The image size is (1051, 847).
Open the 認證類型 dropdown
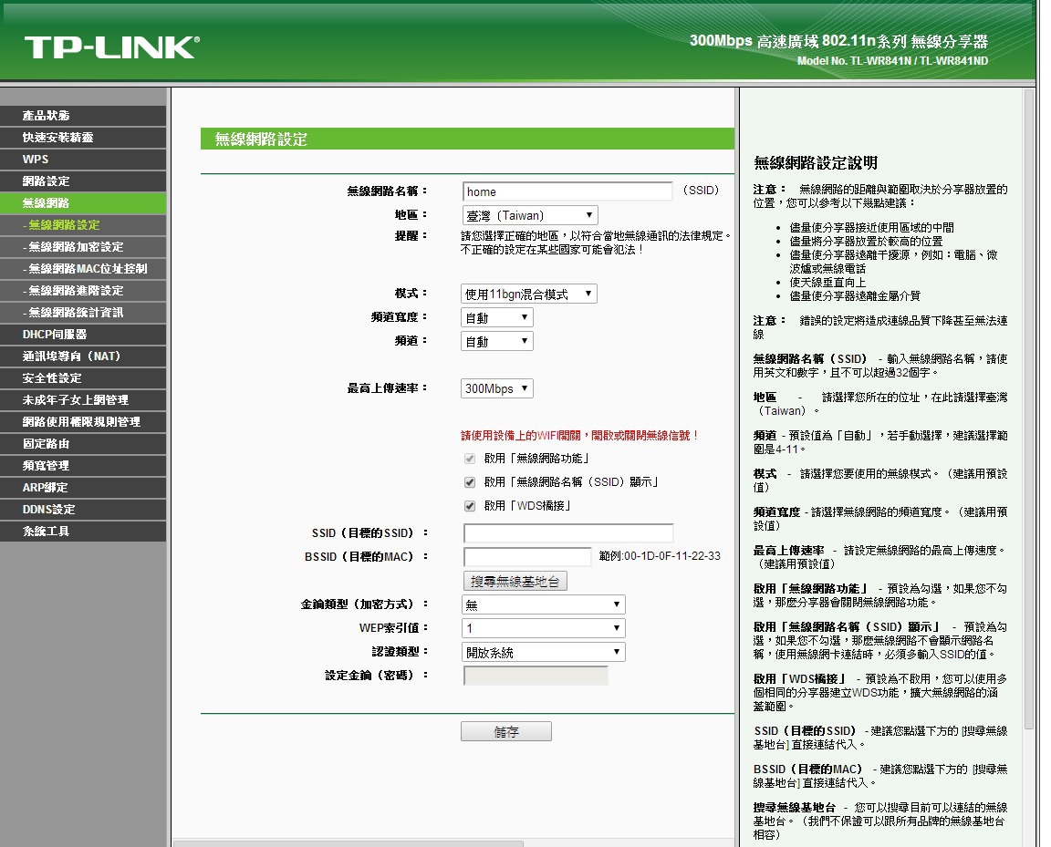pyautogui.click(x=544, y=652)
